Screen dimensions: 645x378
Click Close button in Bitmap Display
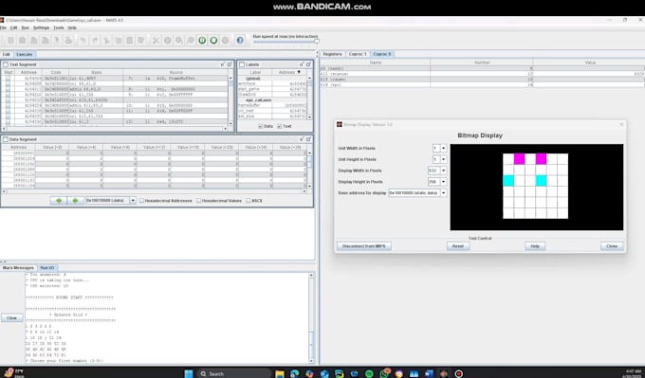tap(612, 246)
